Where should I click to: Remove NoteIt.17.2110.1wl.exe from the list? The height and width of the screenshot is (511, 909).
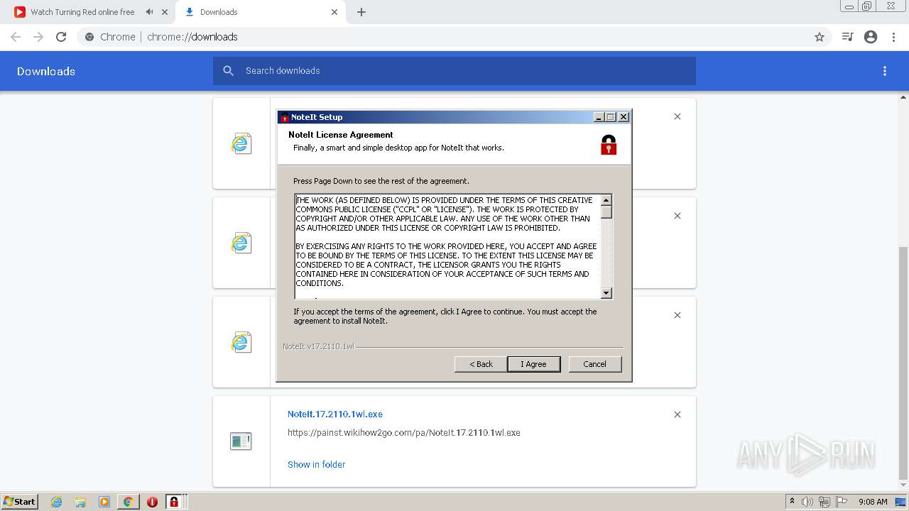tap(677, 414)
